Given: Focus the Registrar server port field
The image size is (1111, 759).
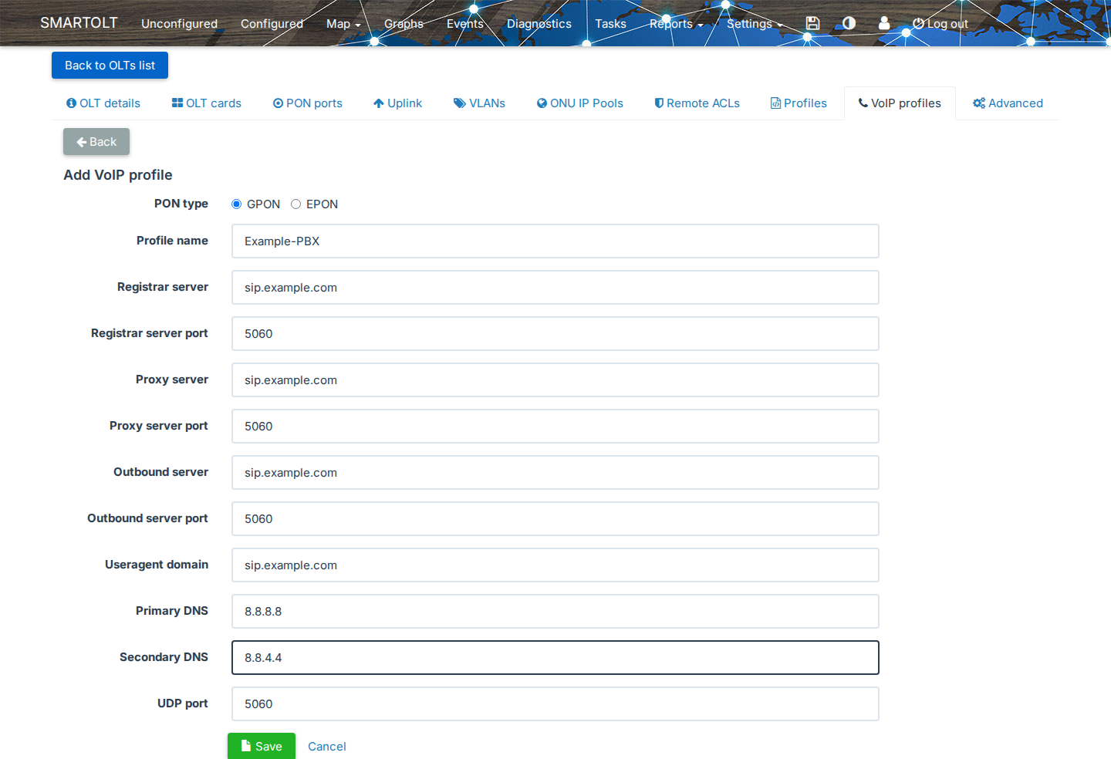Looking at the screenshot, I should 555,334.
